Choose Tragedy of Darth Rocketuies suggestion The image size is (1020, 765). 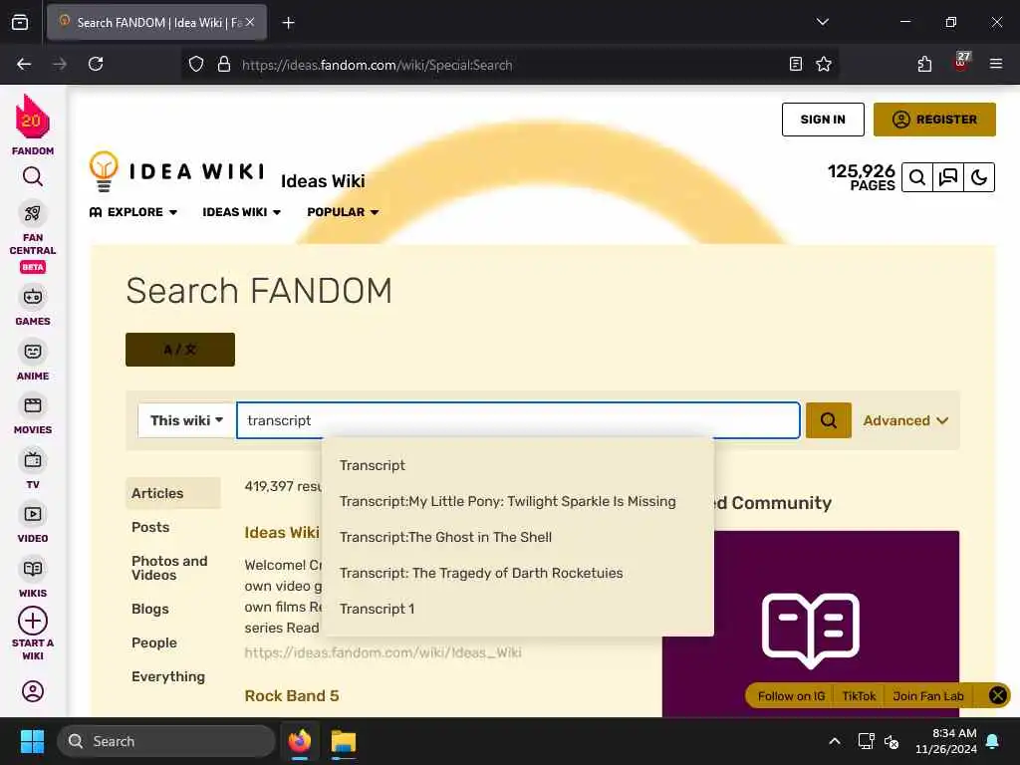coord(518,573)
